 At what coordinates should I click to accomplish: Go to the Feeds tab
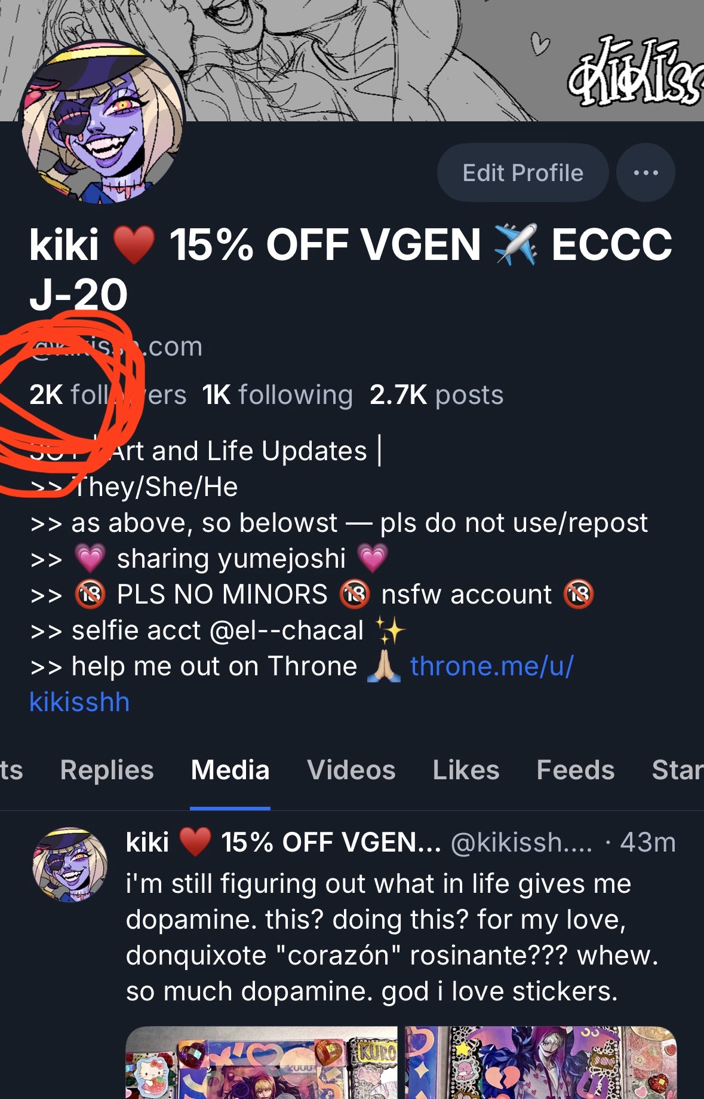[576, 770]
